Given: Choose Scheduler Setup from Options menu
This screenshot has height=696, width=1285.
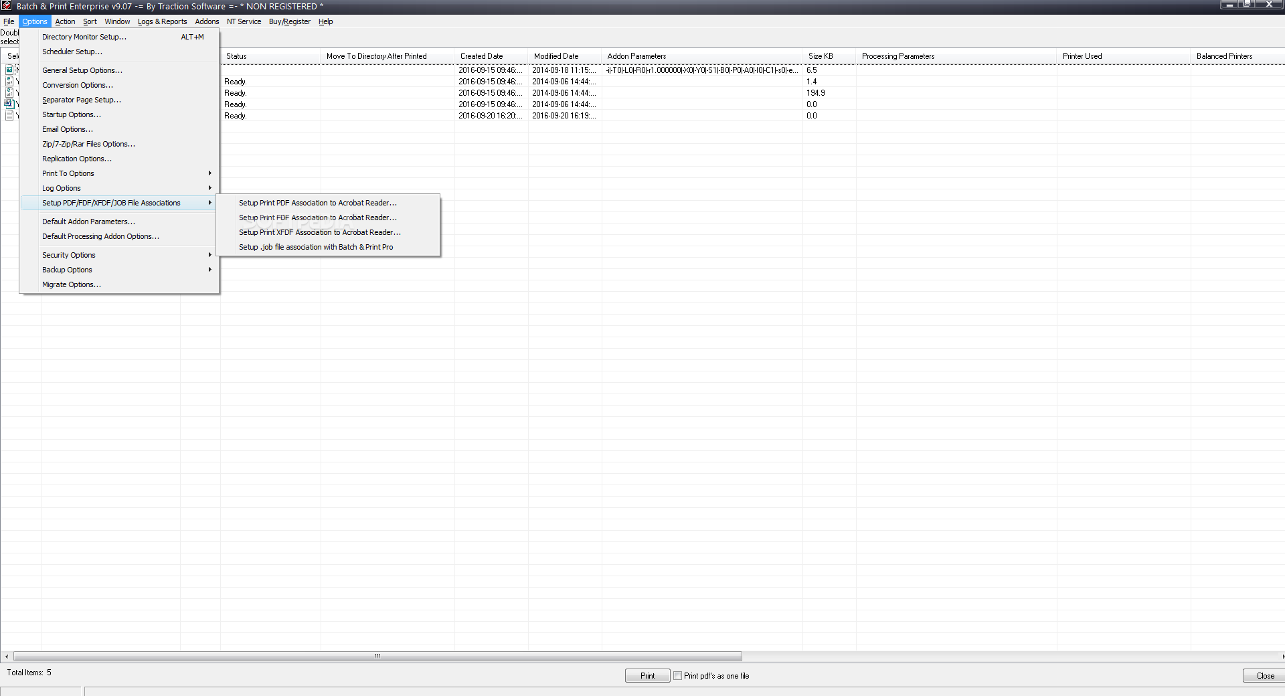Looking at the screenshot, I should [119, 52].
